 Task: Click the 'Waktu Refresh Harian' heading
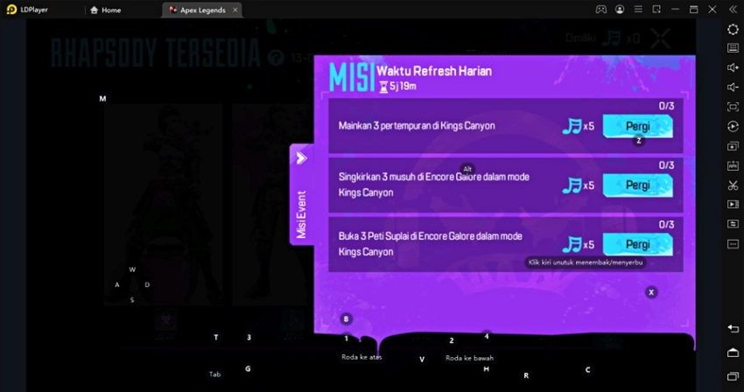(x=434, y=71)
